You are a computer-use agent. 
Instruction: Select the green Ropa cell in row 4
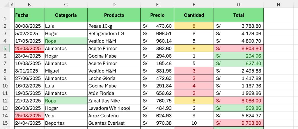pyautogui.click(x=66, y=41)
